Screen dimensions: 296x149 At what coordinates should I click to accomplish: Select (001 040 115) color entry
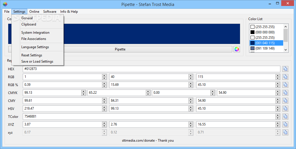click(x=266, y=43)
